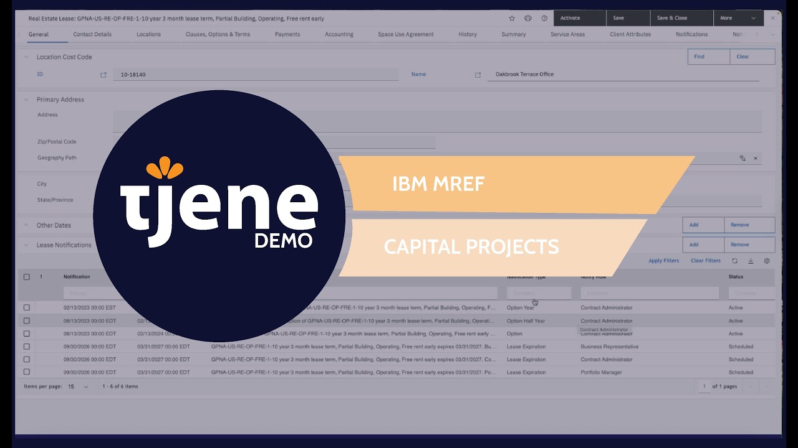The height and width of the screenshot is (448, 798).
Task: Click Remove in the Lease Notifications section
Action: click(749, 245)
